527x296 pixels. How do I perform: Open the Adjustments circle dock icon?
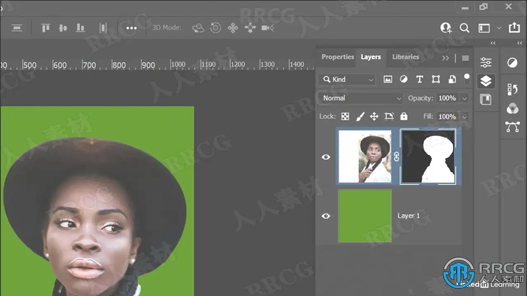(x=513, y=62)
